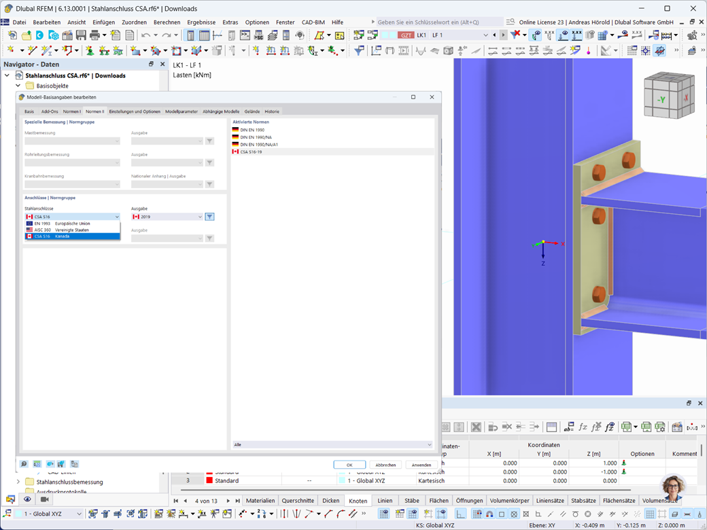Screen dimensions: 707x530
Task: Open the CAD-BIM menu
Action: pos(313,22)
